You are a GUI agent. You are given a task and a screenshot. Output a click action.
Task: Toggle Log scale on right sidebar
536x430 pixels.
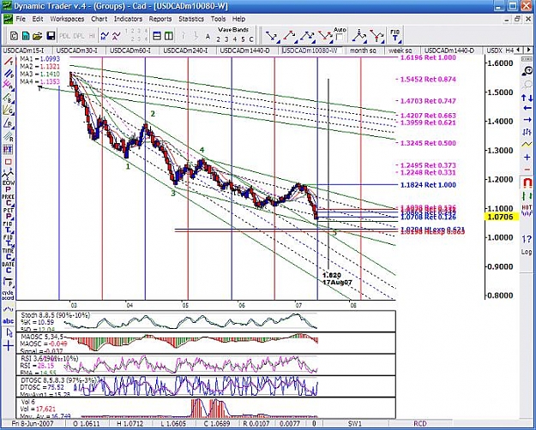click(527, 252)
